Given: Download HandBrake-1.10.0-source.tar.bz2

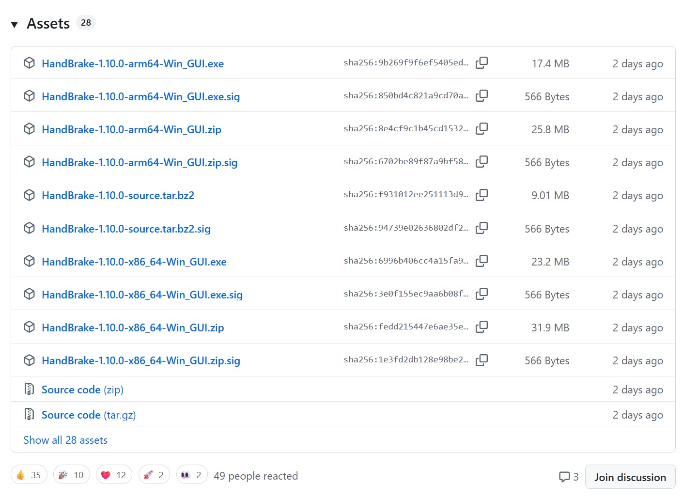Looking at the screenshot, I should pyautogui.click(x=118, y=195).
